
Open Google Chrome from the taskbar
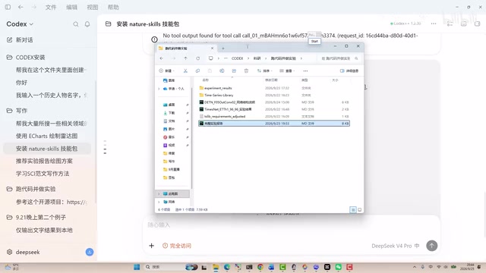(x=260, y=267)
